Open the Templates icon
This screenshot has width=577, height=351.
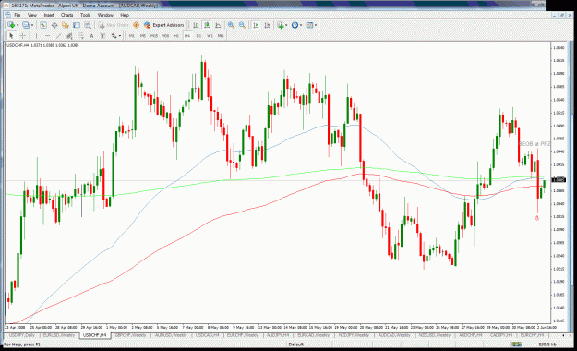pos(309,25)
